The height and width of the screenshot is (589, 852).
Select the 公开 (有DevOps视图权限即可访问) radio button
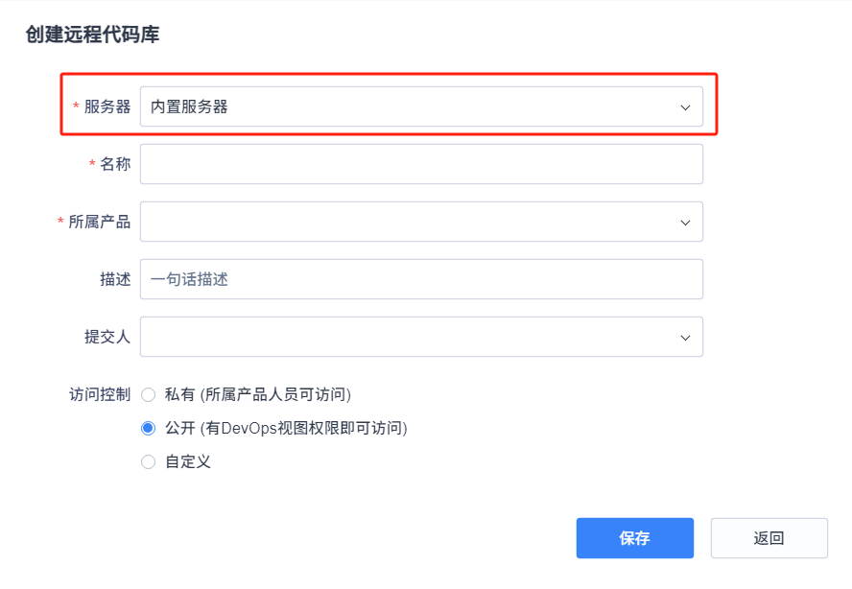click(x=148, y=428)
